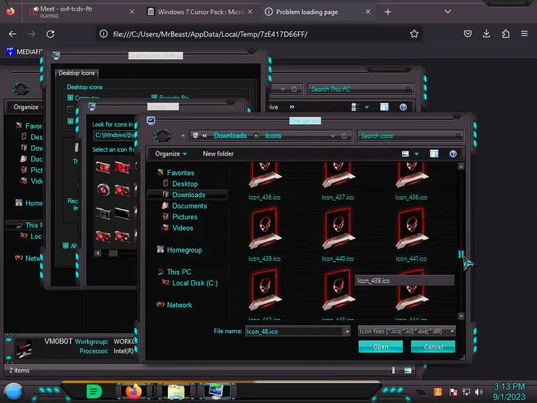Select the Icon_437.ico thumbnail
This screenshot has width=537, height=403.
[338, 175]
